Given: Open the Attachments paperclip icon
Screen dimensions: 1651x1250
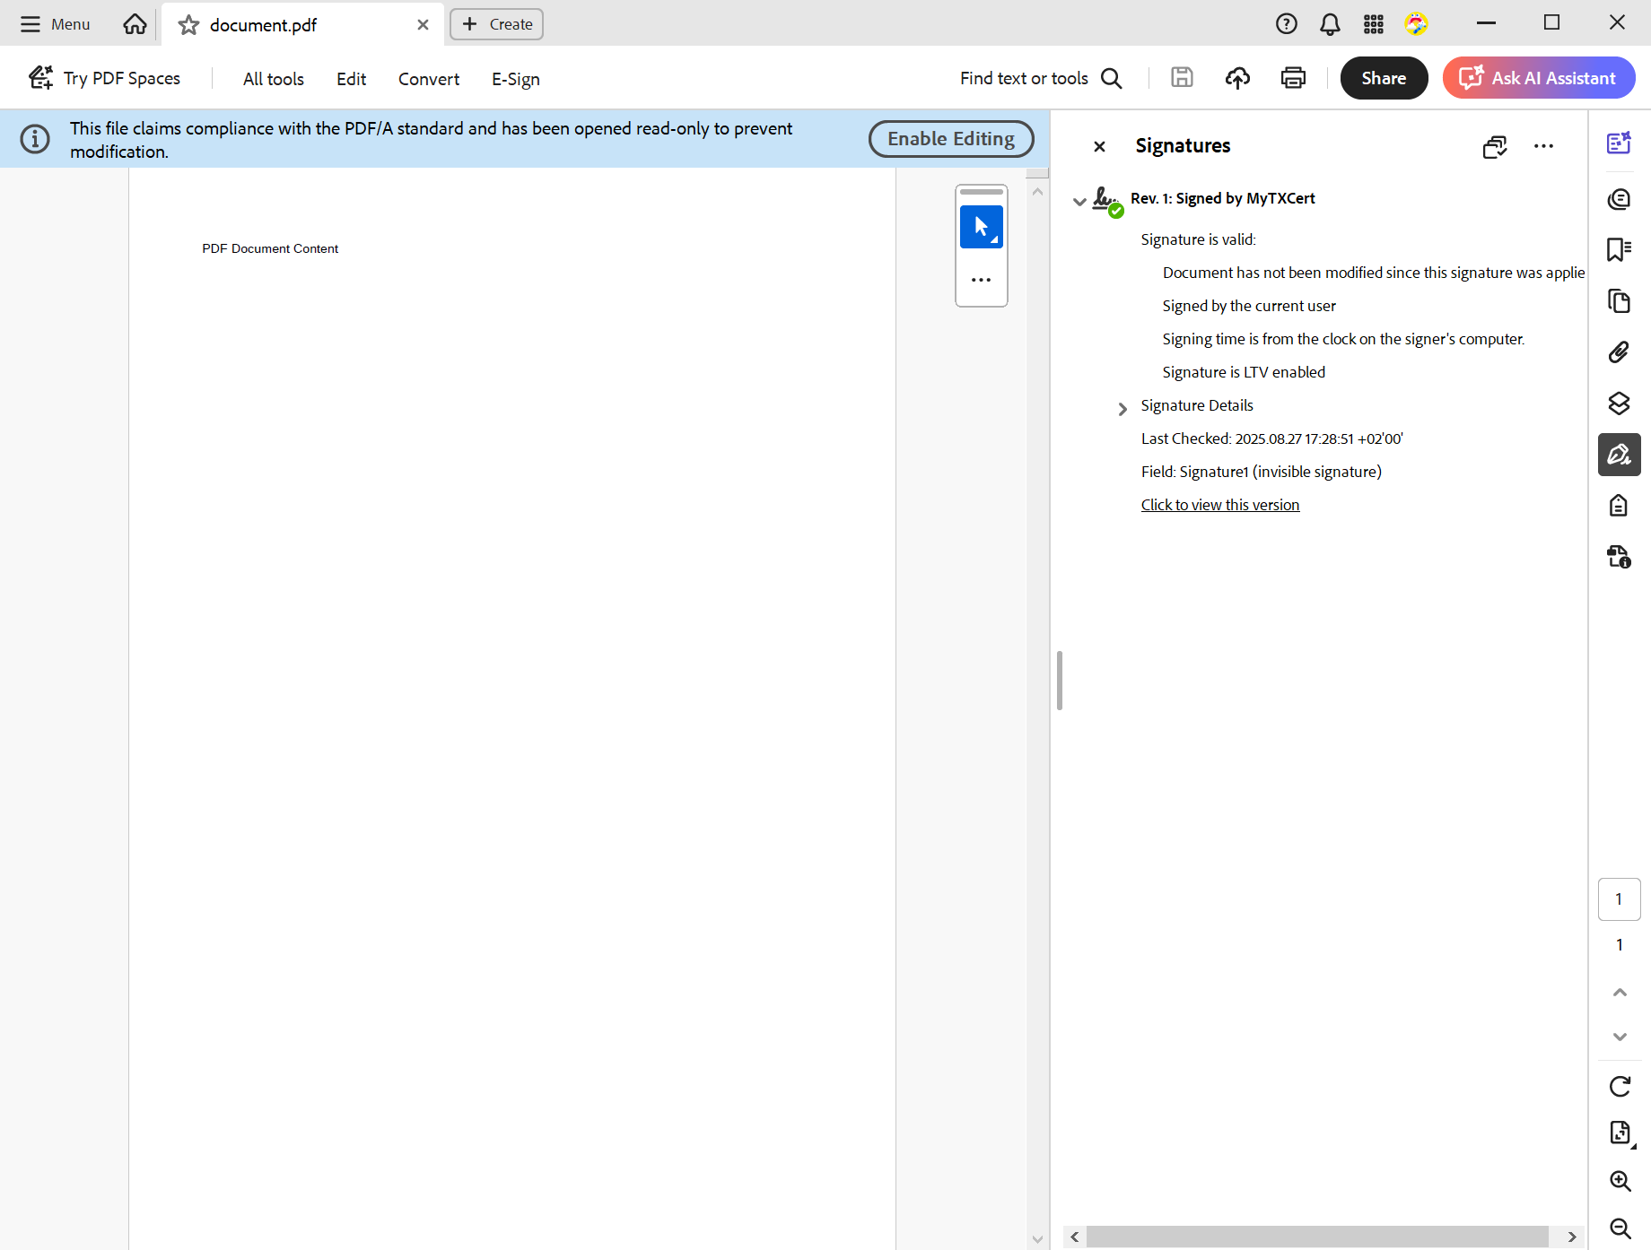Looking at the screenshot, I should point(1619,352).
